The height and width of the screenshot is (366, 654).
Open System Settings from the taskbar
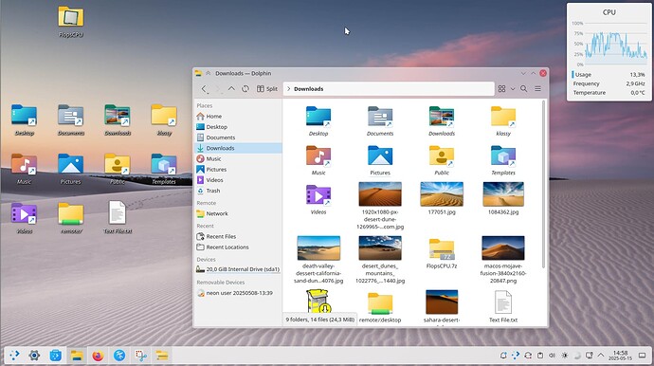pyautogui.click(x=35, y=356)
